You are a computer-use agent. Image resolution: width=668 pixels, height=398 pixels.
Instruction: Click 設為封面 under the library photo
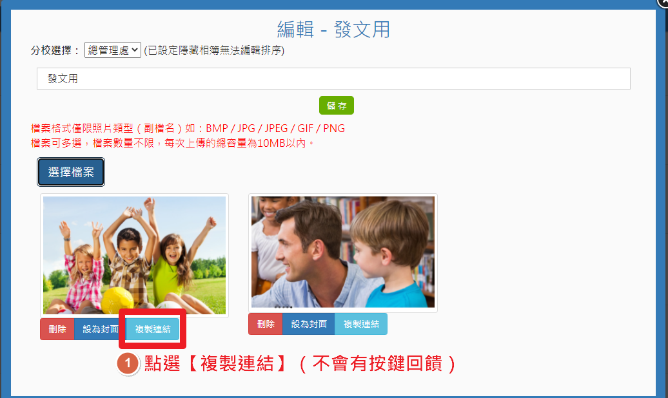[x=309, y=324]
